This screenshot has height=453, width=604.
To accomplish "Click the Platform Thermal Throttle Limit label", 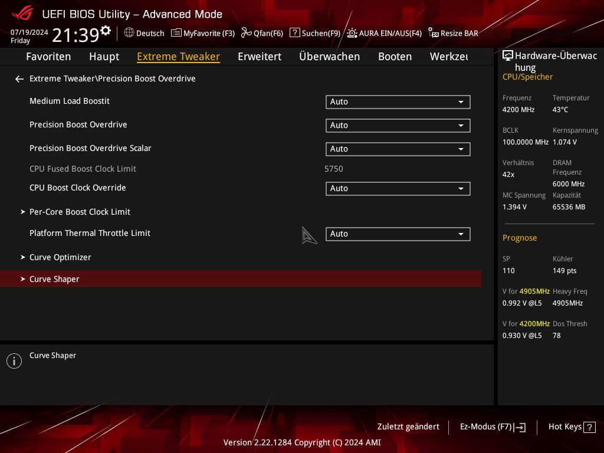I will [90, 234].
